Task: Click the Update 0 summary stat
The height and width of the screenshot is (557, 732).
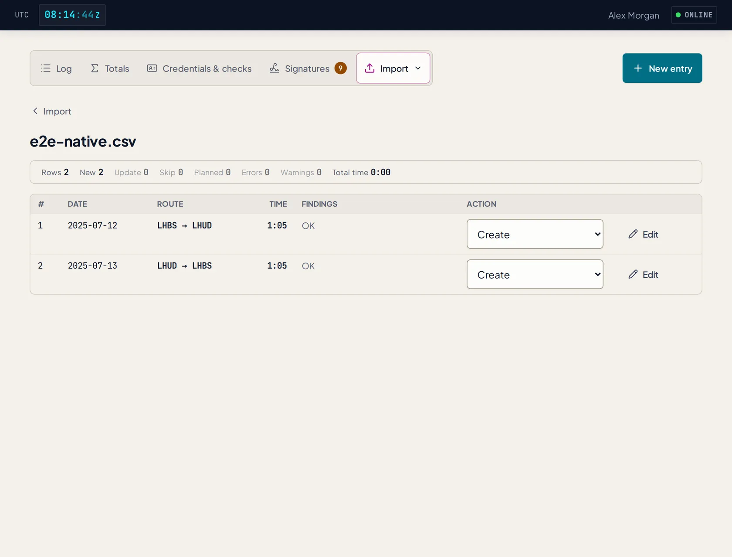Action: coord(131,172)
